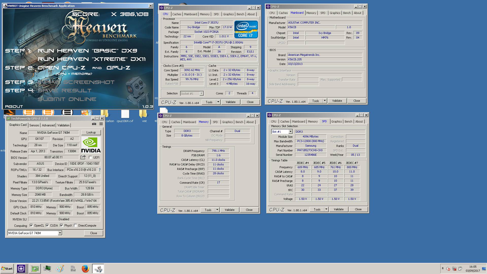Toggle the OpenCL checkbox
The width and height of the screenshot is (487, 274).
31,225
